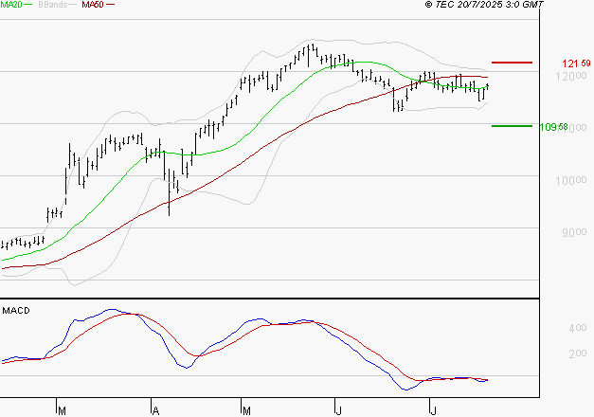Screen dimensions: 594x417
Task: Click the 9000 price axis label
Action: click(574, 232)
